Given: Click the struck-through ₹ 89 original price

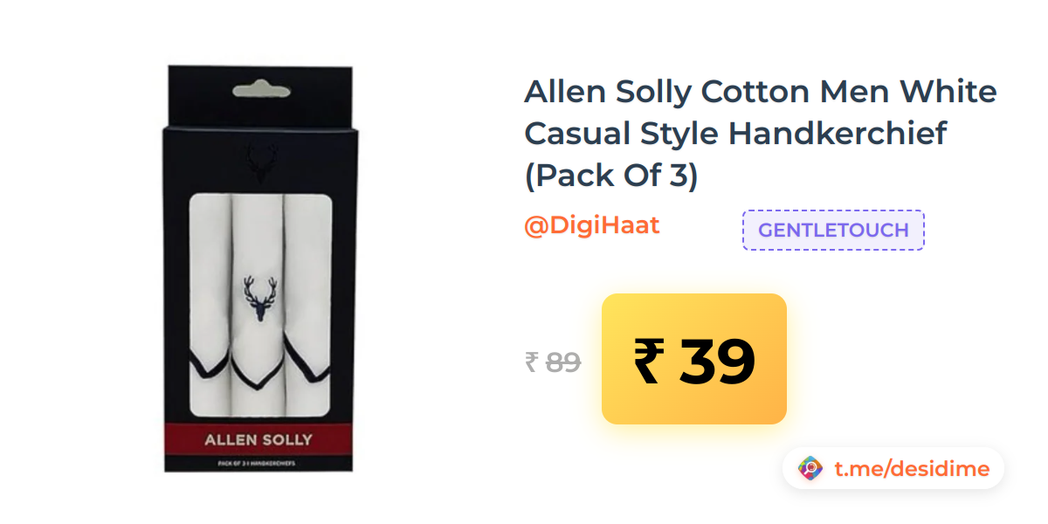Looking at the screenshot, I should (x=553, y=362).
